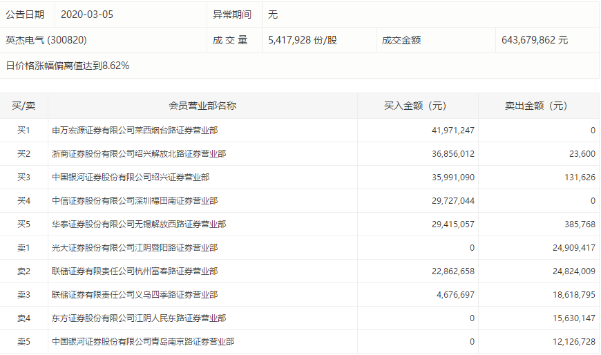Image resolution: width=601 pixels, height=355 pixels.
Task: Select the 买3 row label
Action: [23, 177]
